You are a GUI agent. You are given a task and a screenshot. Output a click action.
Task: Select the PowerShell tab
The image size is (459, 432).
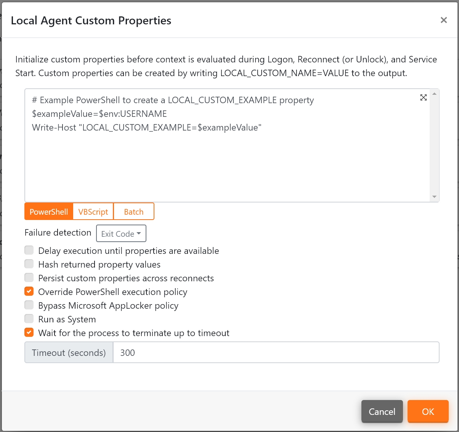point(48,211)
